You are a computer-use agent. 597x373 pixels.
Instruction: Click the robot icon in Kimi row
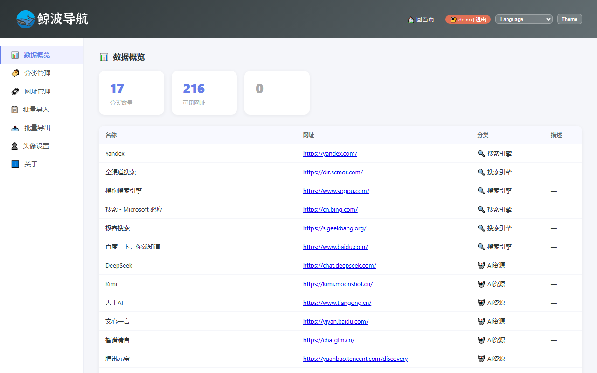click(481, 284)
